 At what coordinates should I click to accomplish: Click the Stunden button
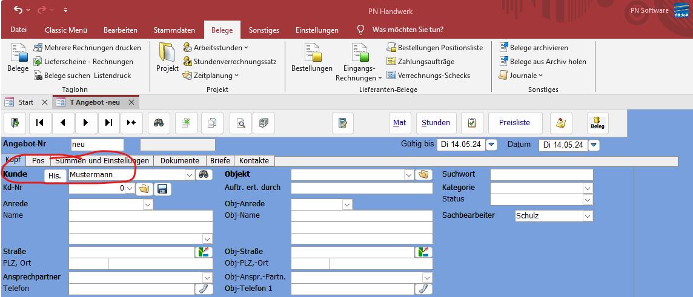pyautogui.click(x=436, y=123)
